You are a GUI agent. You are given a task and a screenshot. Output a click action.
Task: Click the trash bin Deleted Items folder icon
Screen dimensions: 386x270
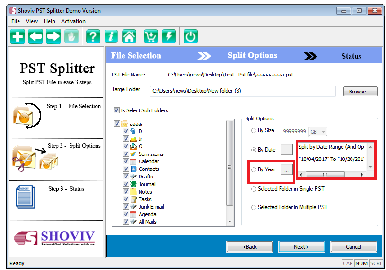pyautogui.click(x=133, y=131)
